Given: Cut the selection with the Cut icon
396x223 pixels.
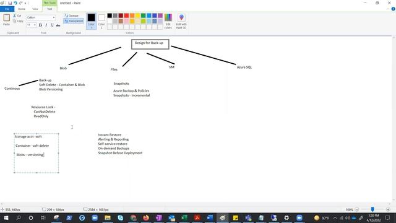Looking at the screenshot, I should [17, 15].
